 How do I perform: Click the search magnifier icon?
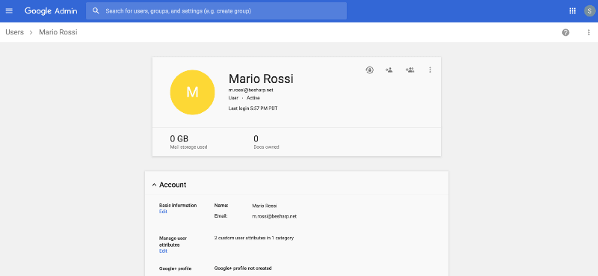point(96,11)
